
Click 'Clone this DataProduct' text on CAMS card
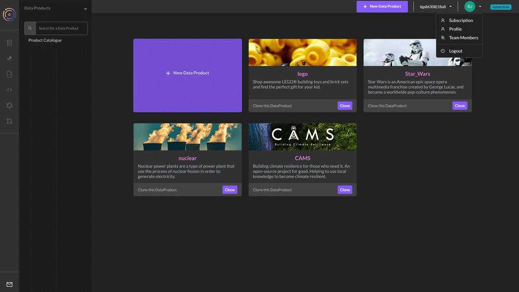click(272, 190)
